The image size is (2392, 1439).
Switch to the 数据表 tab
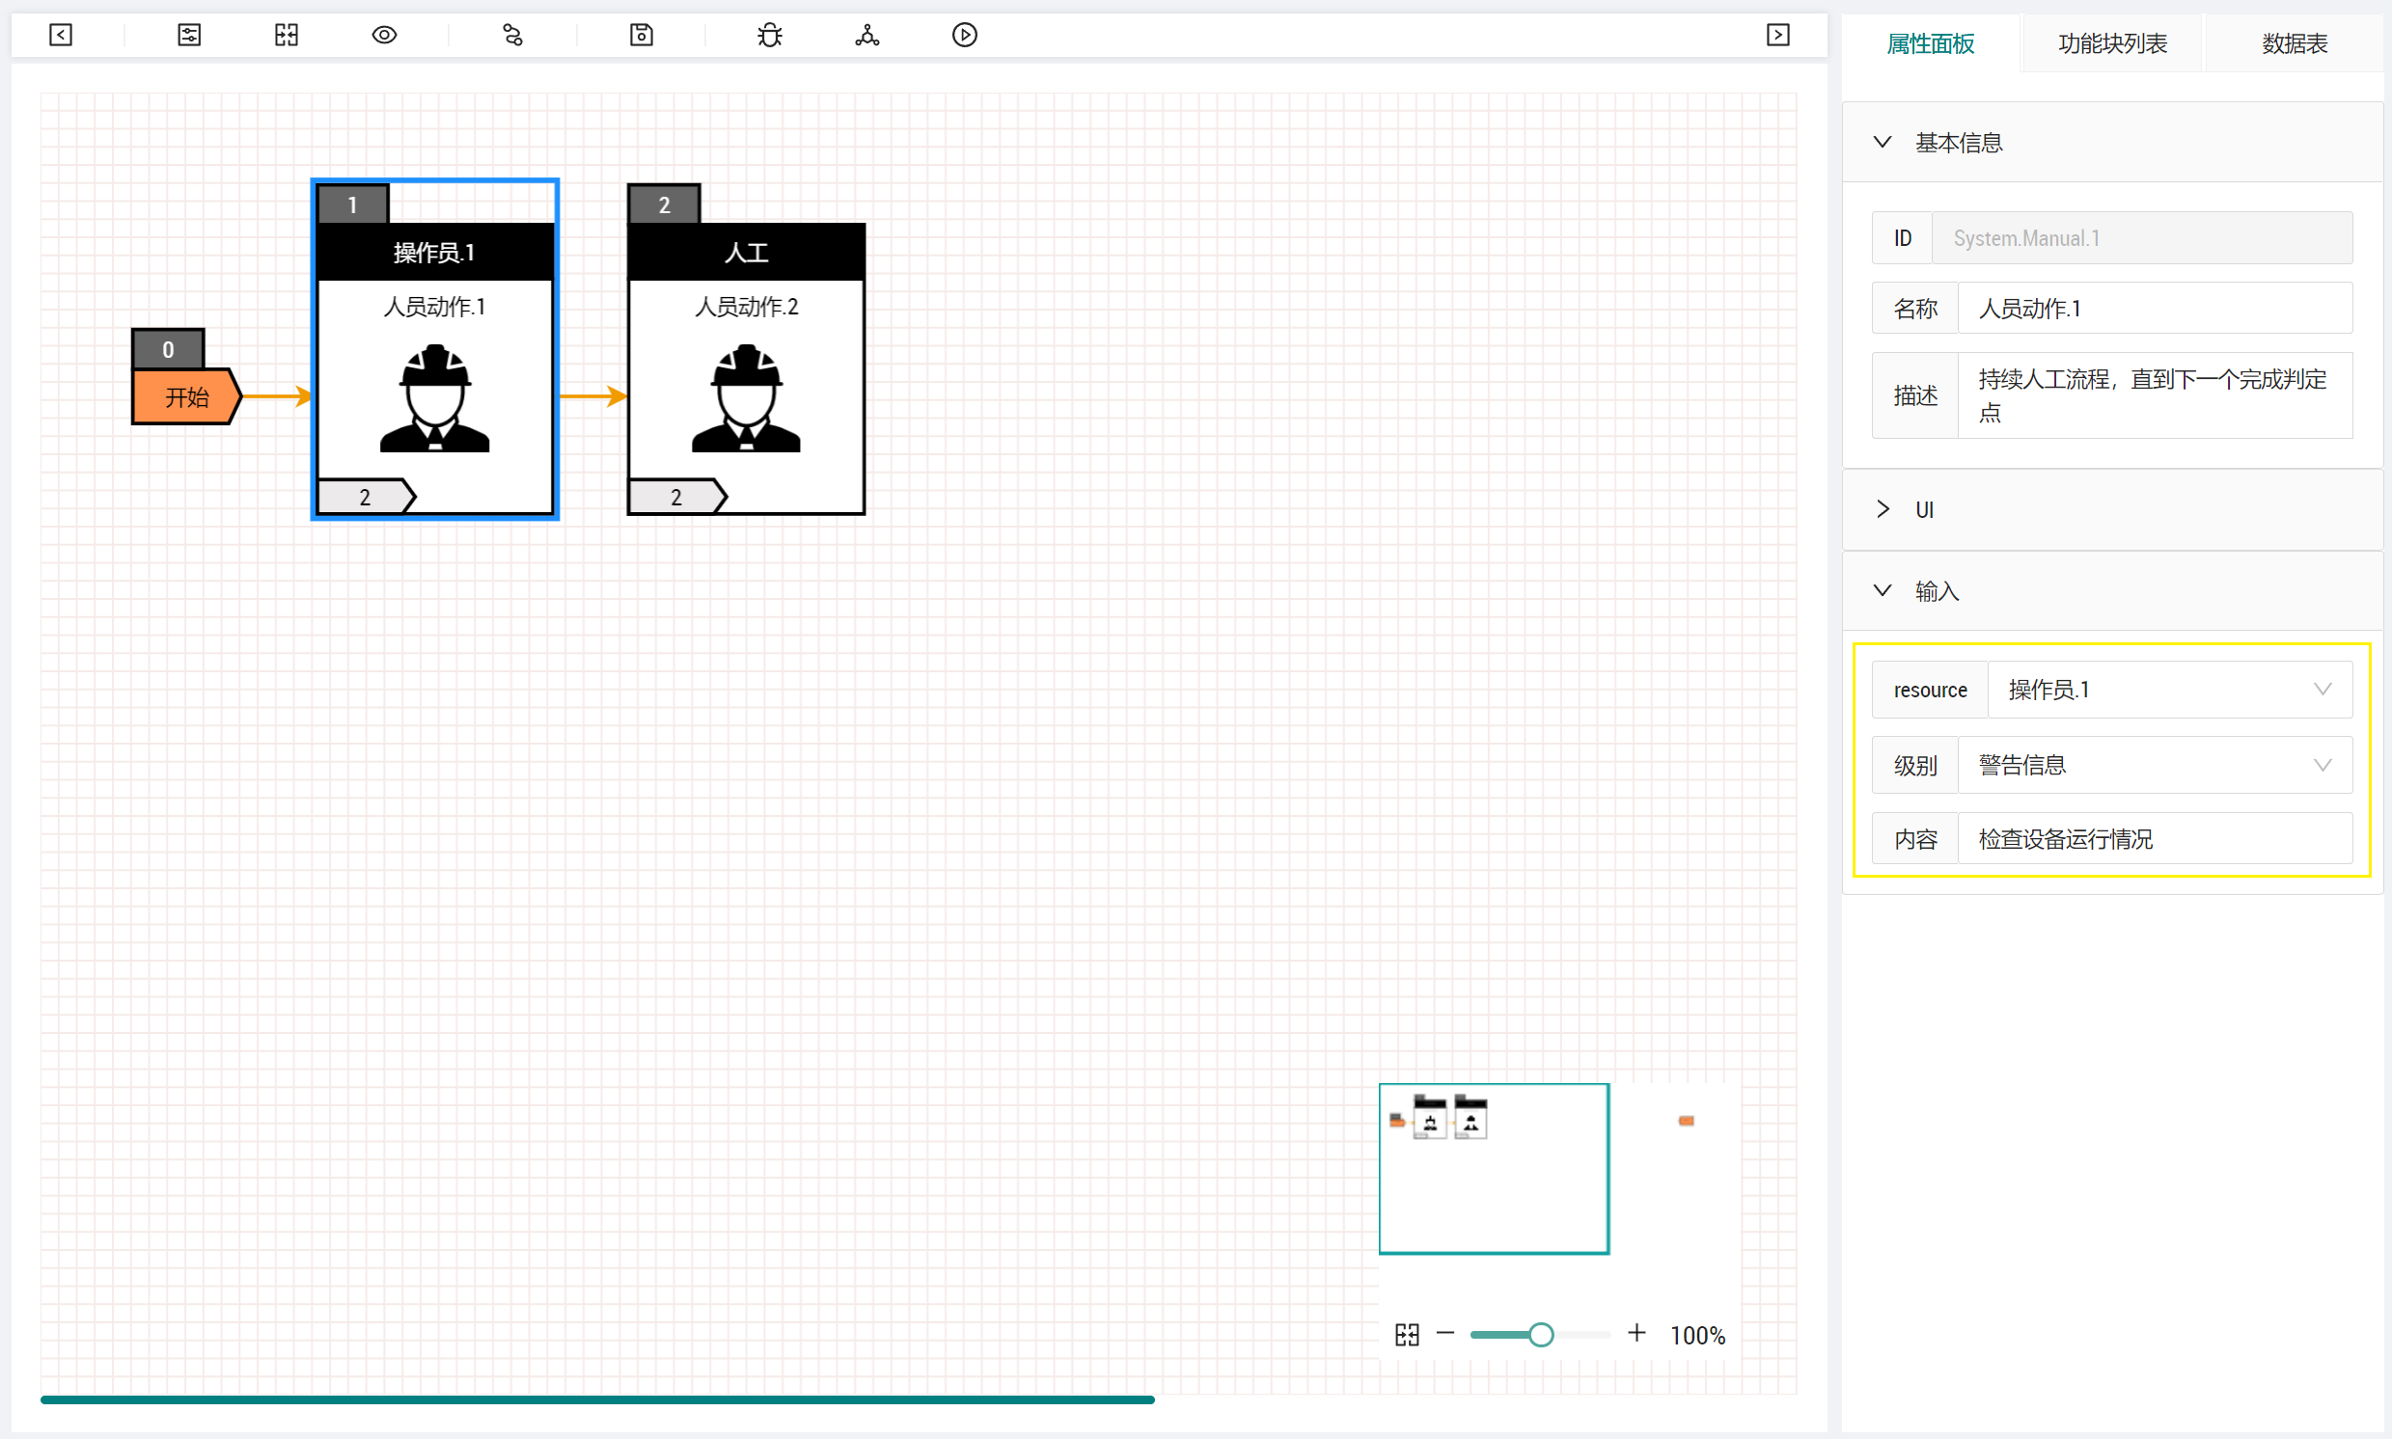pos(2294,43)
